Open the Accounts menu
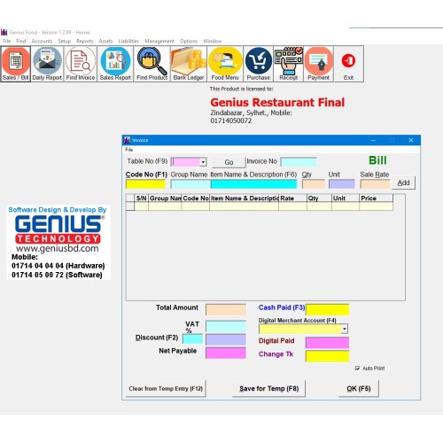Viewport: 443px width, 443px height. (42, 41)
